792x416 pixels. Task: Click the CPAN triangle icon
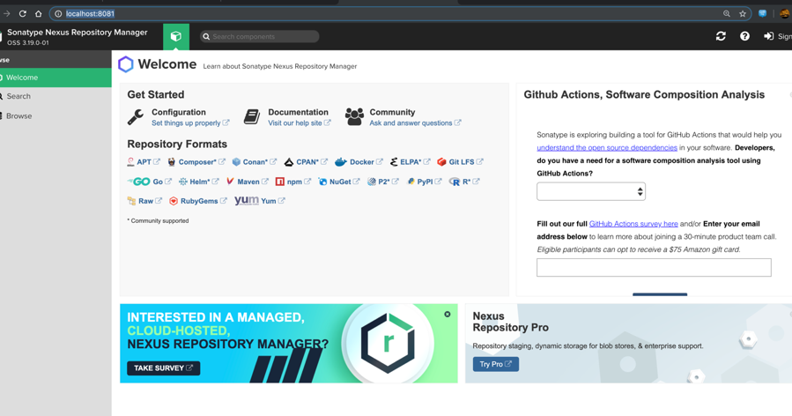pos(289,162)
